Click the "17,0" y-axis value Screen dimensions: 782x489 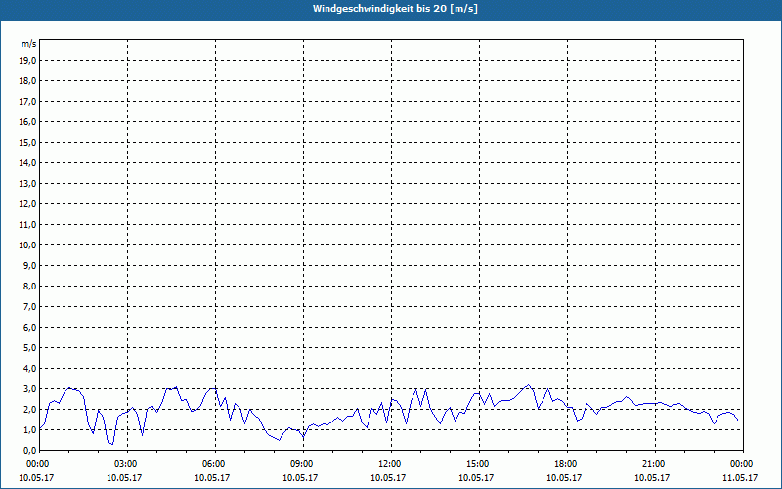click(27, 102)
